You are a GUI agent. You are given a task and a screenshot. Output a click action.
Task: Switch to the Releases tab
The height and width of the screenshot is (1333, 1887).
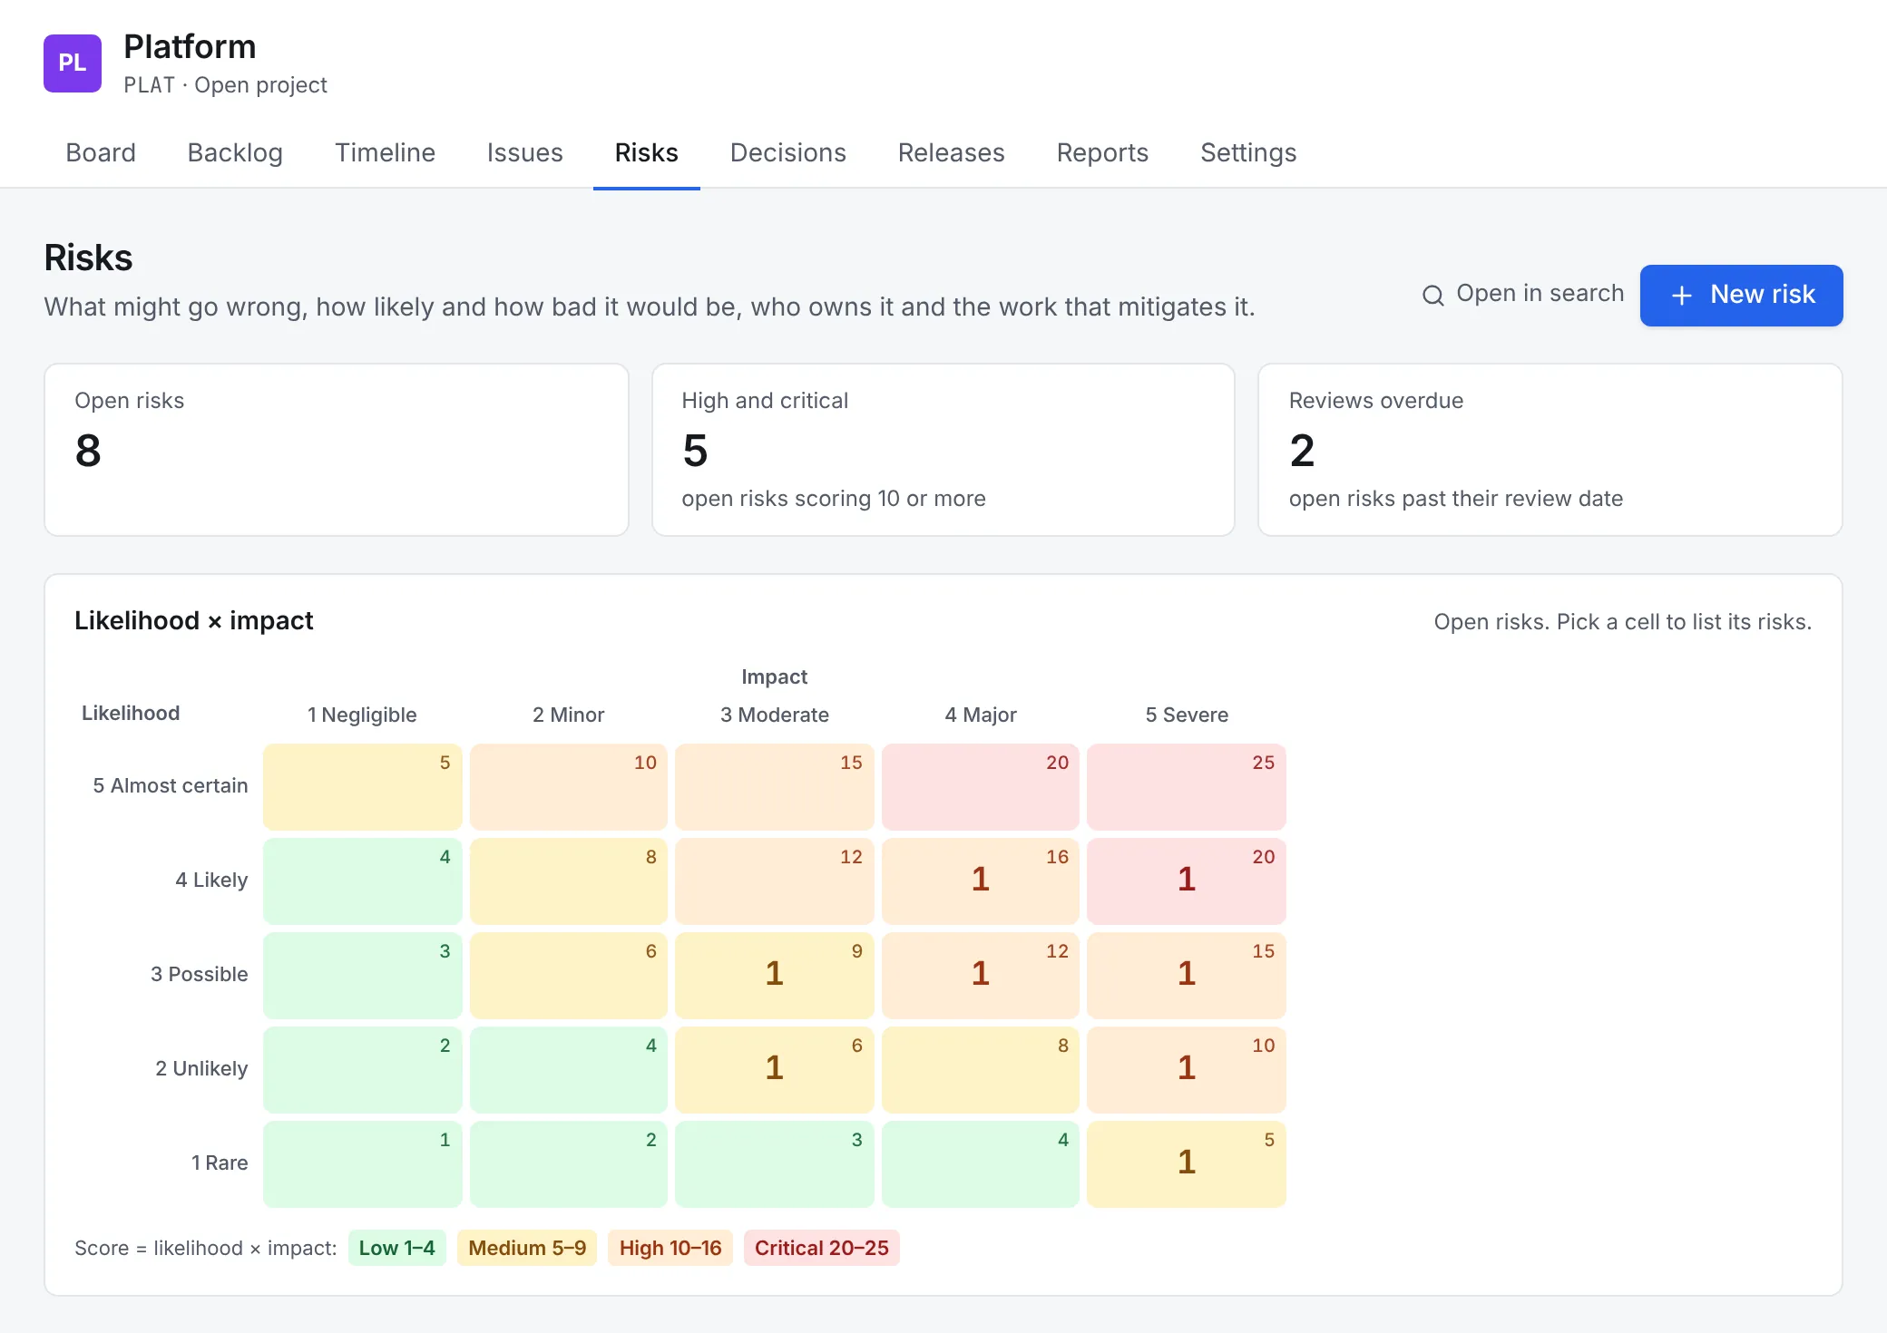(951, 152)
